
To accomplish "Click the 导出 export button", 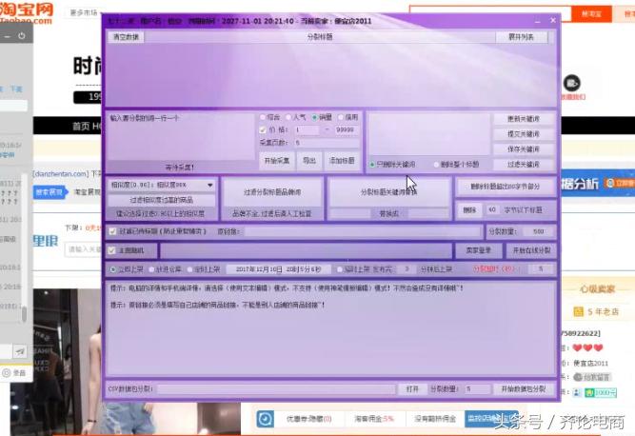I will 309,161.
